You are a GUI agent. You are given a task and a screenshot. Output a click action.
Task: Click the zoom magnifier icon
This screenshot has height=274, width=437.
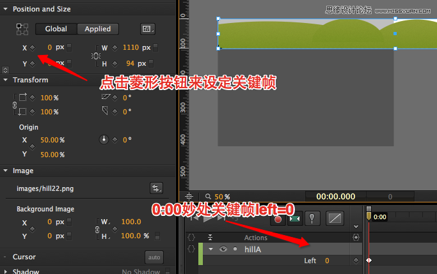208,196
